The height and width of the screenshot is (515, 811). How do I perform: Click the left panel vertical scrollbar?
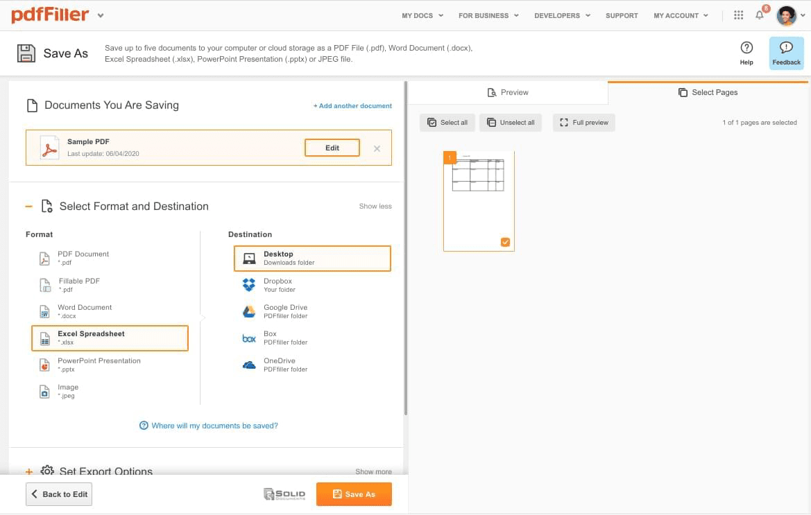405,248
